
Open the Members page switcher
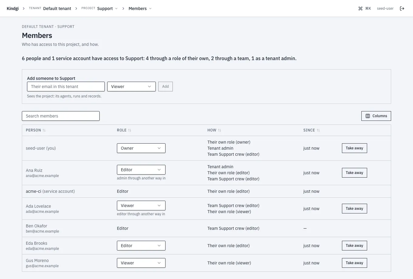[x=140, y=9]
